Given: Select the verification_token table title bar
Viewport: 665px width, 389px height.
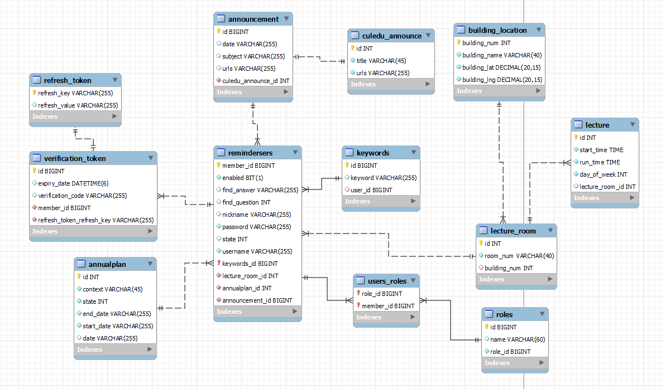Looking at the screenshot, I should [93, 158].
